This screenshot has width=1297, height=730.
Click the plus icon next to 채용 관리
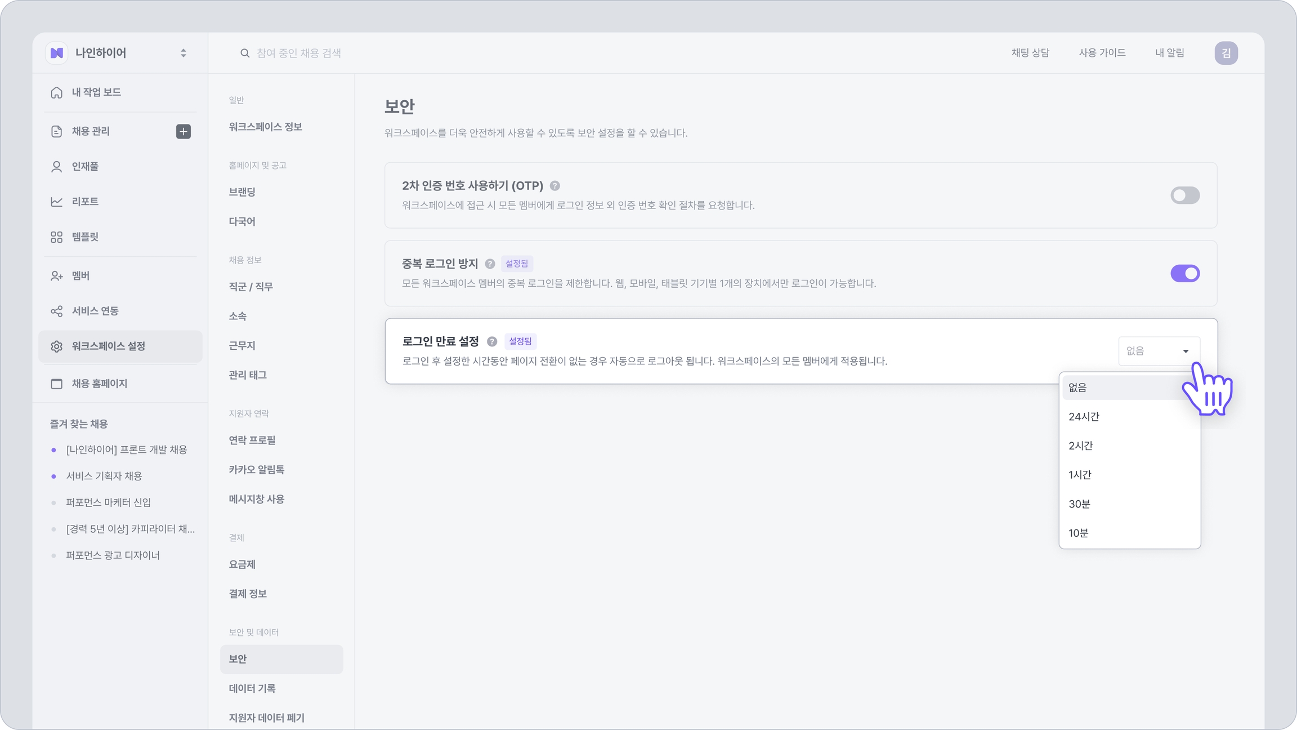coord(183,131)
